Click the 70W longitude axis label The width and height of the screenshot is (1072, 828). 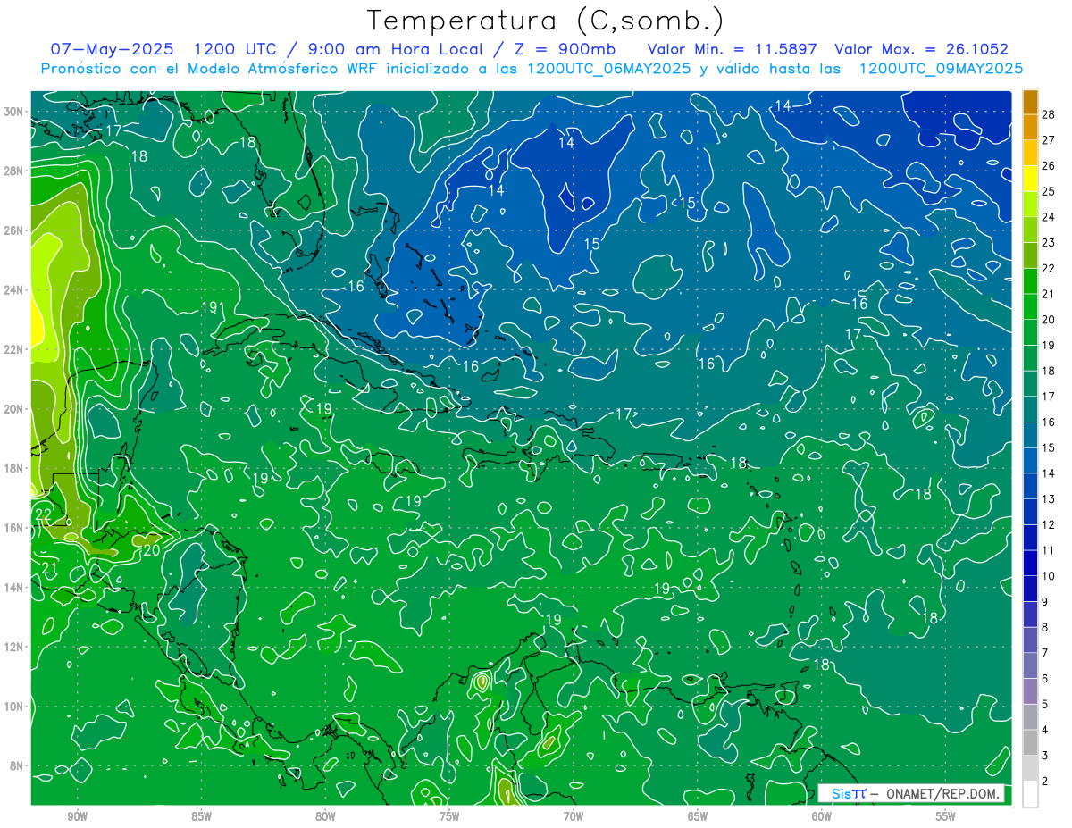[574, 816]
